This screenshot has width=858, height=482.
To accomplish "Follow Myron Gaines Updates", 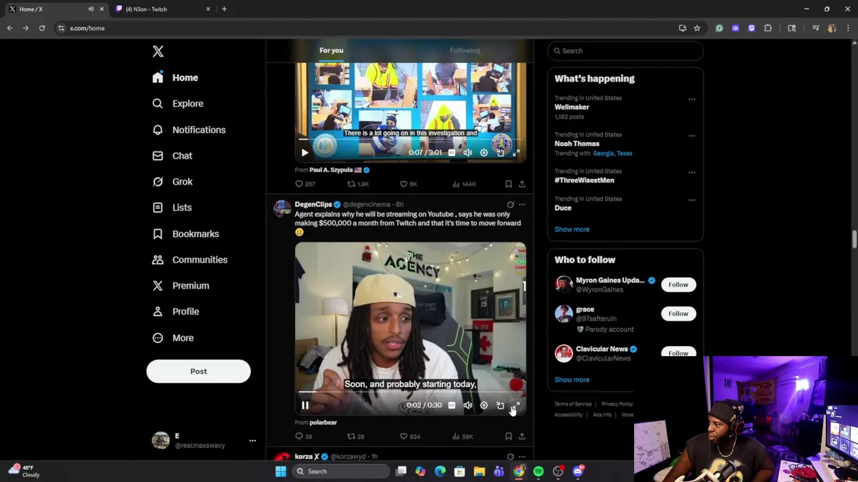I will (x=678, y=285).
